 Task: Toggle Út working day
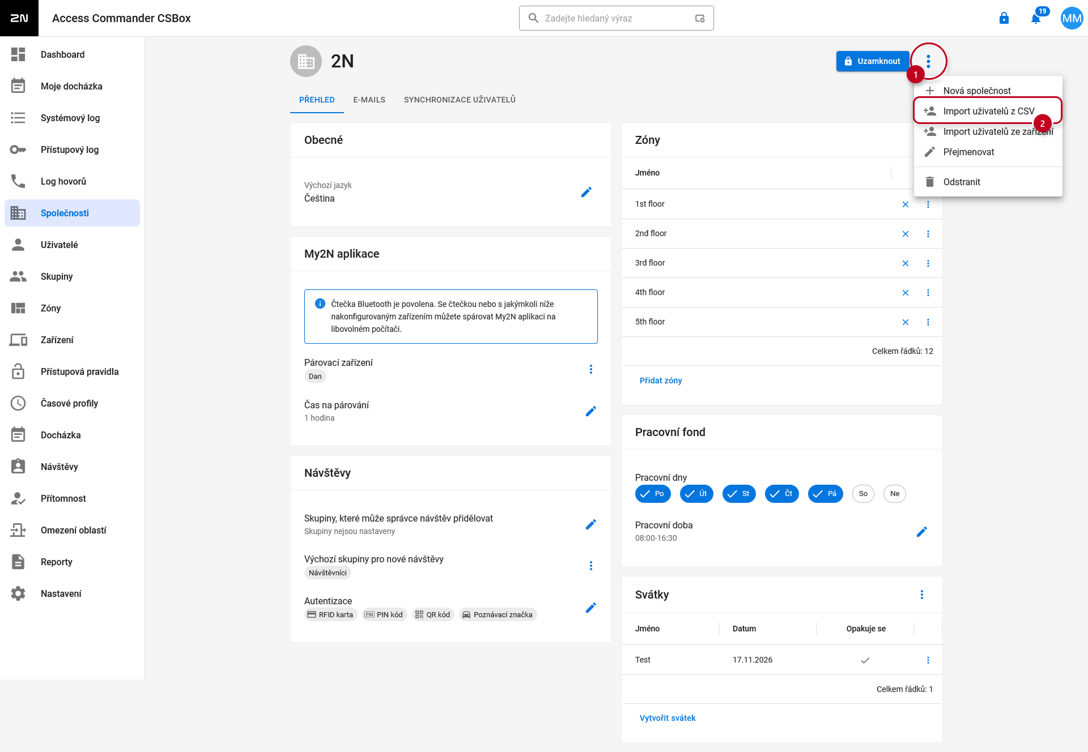tap(696, 494)
